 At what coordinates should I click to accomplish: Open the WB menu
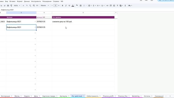click(62, 1)
